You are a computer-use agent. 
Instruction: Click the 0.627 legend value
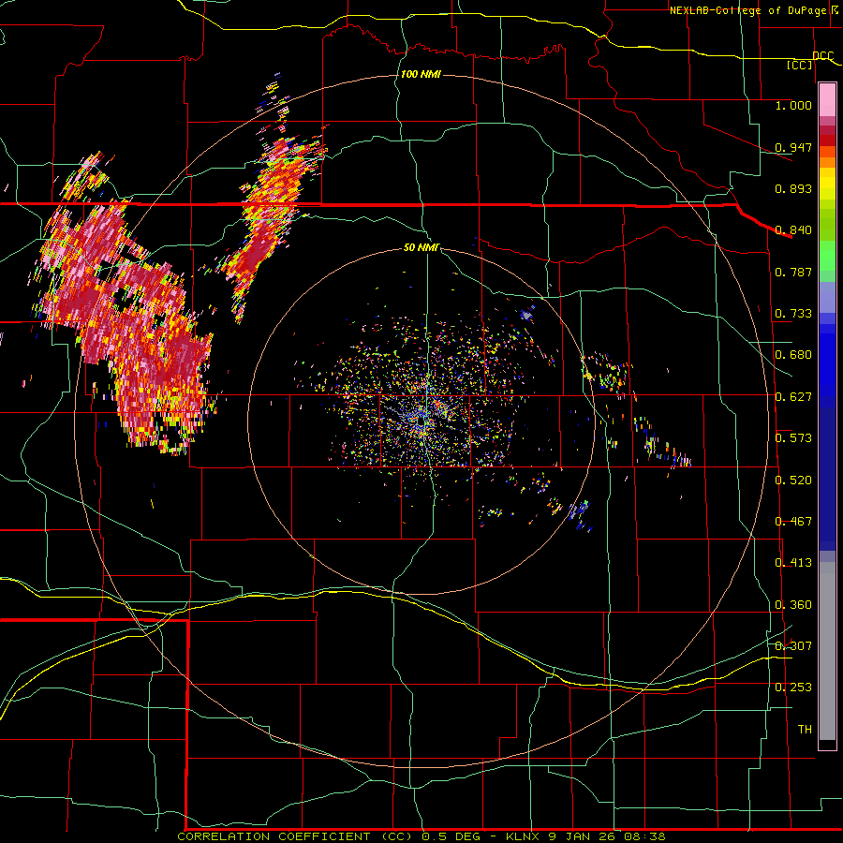pyautogui.click(x=793, y=397)
